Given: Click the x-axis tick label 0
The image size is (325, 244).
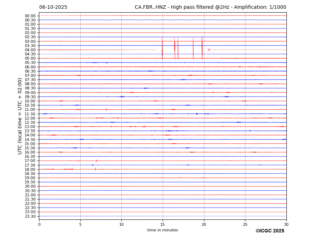Looking at the screenshot, I should coord(39,224).
